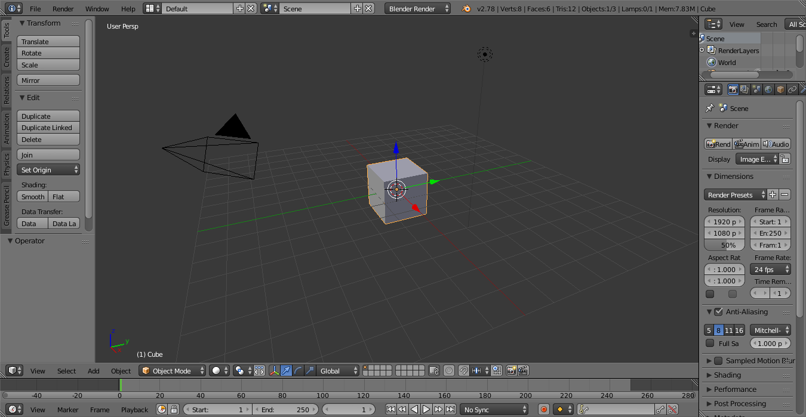The width and height of the screenshot is (806, 417).
Task: Click the snap target grid icon
Action: point(497,370)
